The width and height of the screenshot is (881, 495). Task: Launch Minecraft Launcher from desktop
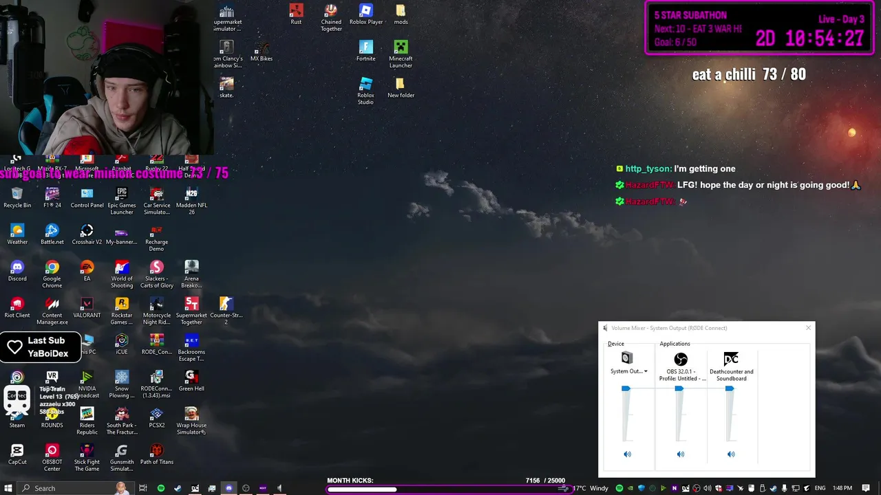click(x=401, y=54)
